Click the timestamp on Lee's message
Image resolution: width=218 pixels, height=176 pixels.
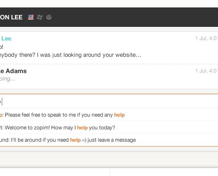(207, 38)
